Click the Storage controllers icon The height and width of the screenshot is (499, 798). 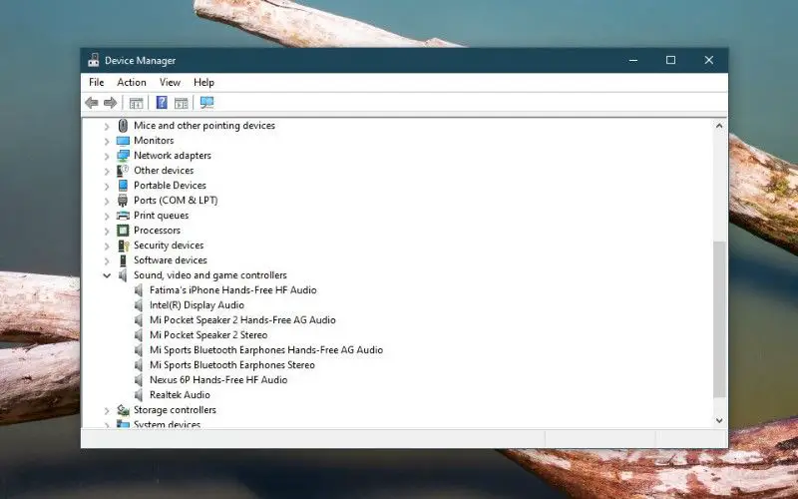pyautogui.click(x=123, y=410)
